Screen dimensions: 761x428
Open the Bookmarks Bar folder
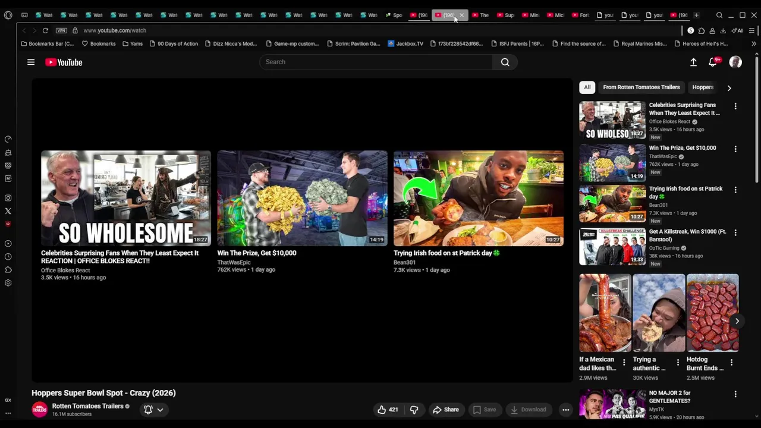coord(47,43)
